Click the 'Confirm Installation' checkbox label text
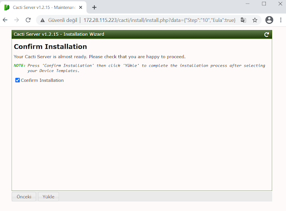The width and height of the screenshot is (286, 211). (42, 80)
